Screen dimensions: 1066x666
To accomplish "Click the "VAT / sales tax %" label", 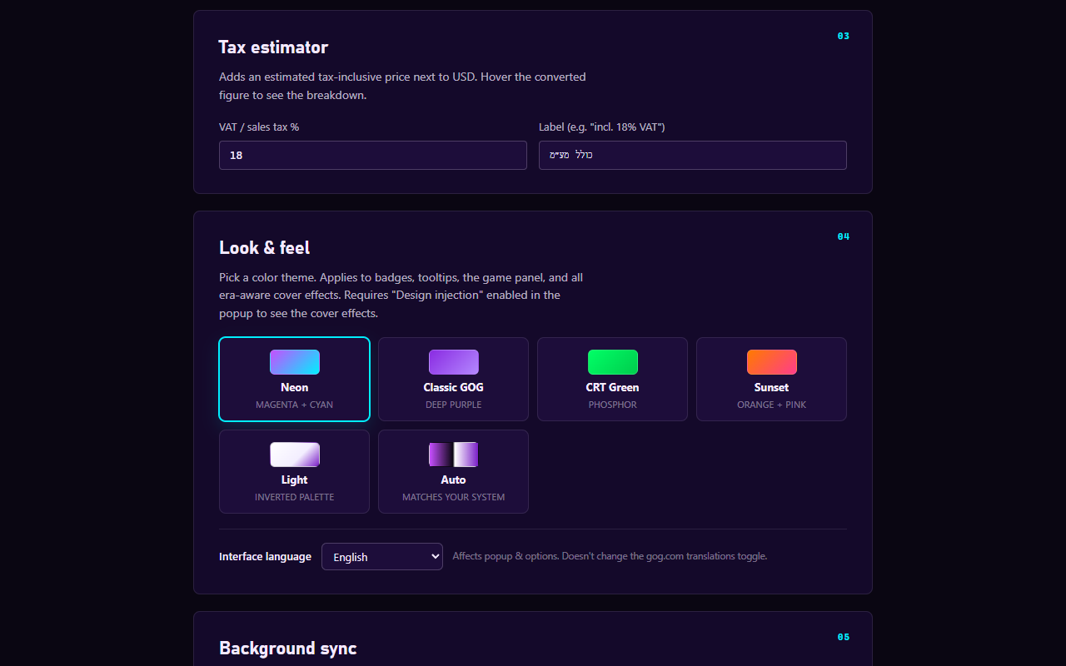I will coord(259,127).
